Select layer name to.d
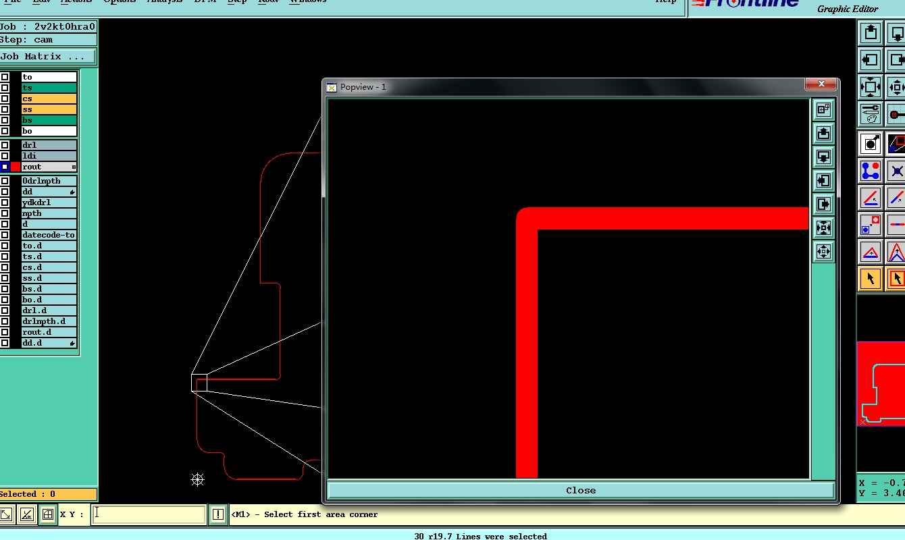The image size is (905, 540). point(49,246)
